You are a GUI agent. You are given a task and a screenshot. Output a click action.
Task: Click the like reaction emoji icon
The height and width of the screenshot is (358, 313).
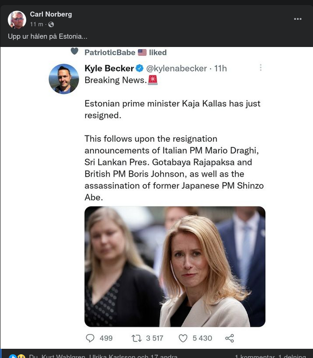[13, 356]
